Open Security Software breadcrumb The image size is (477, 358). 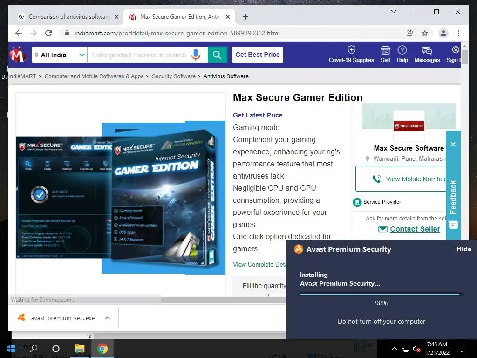[174, 76]
